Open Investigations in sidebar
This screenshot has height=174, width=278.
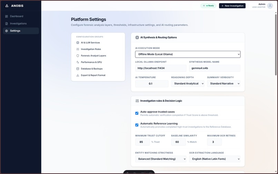(x=21, y=23)
